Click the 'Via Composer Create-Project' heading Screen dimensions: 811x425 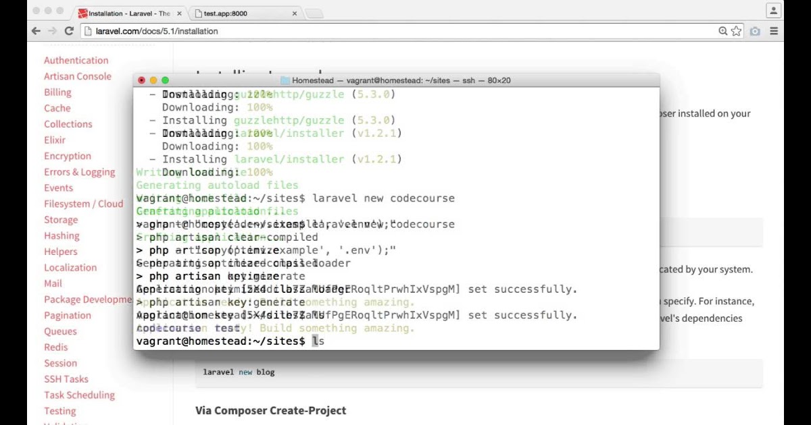pyautogui.click(x=271, y=410)
